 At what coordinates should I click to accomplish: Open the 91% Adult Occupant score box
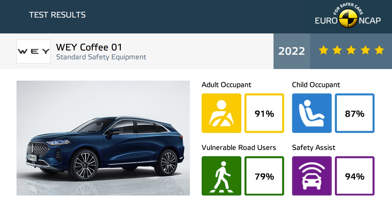[x=264, y=113]
